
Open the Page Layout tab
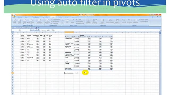click(x=36, y=17)
